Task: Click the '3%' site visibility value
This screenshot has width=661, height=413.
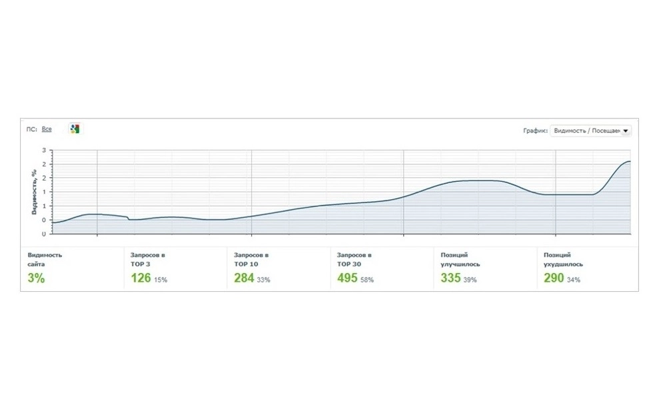Action: [x=36, y=278]
